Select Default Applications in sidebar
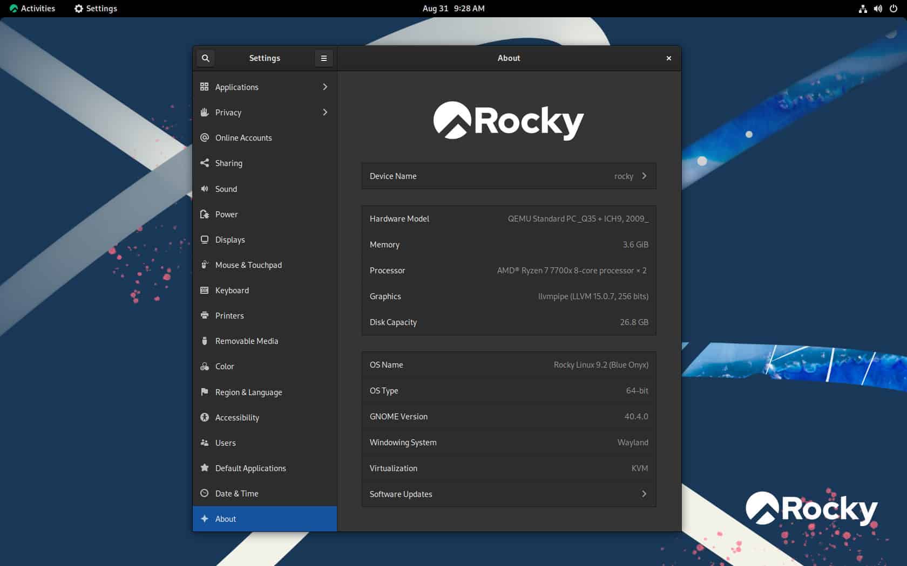This screenshot has width=907, height=566. [251, 468]
